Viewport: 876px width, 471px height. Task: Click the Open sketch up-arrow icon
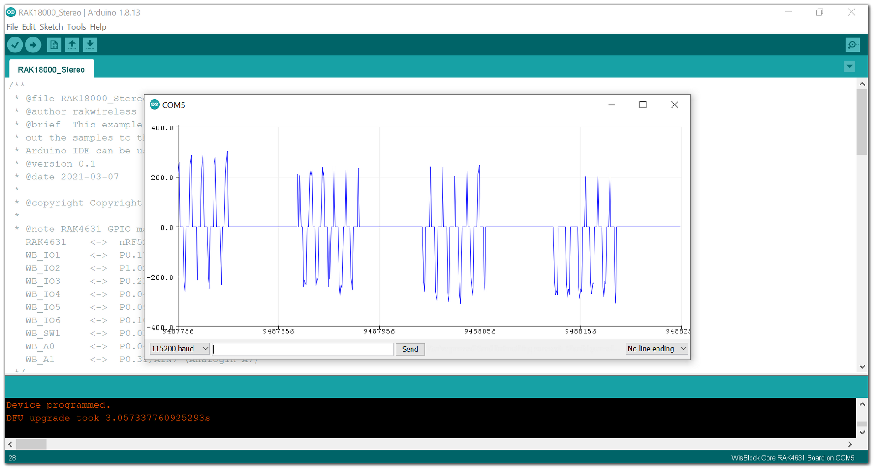(x=72, y=45)
